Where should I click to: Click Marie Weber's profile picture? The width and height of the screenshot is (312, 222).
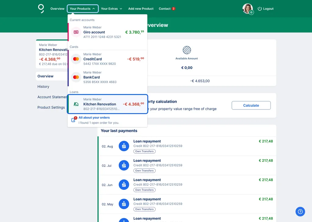point(247,8)
